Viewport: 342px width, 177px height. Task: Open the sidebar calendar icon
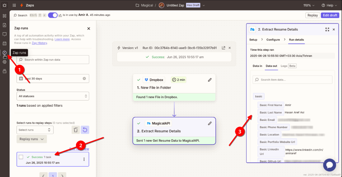[4, 44]
